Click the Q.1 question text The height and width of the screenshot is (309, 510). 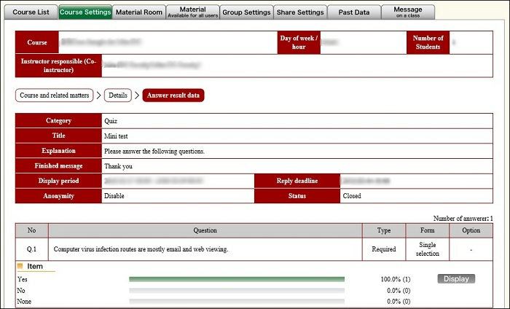tap(141, 249)
